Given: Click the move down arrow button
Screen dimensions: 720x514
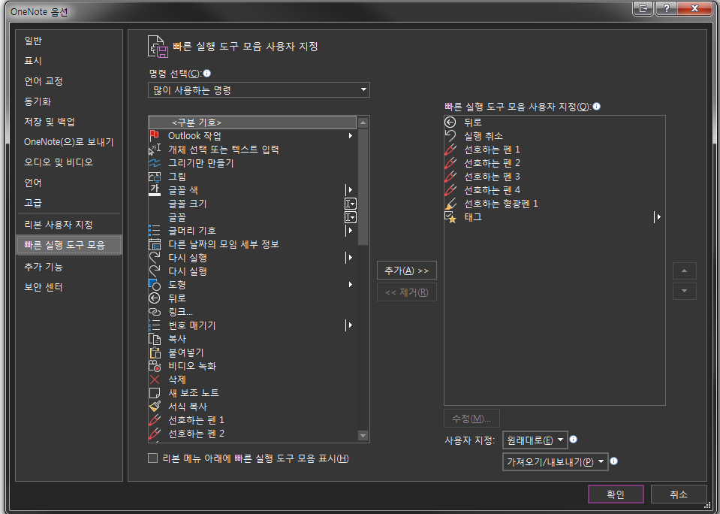Looking at the screenshot, I should (x=684, y=291).
